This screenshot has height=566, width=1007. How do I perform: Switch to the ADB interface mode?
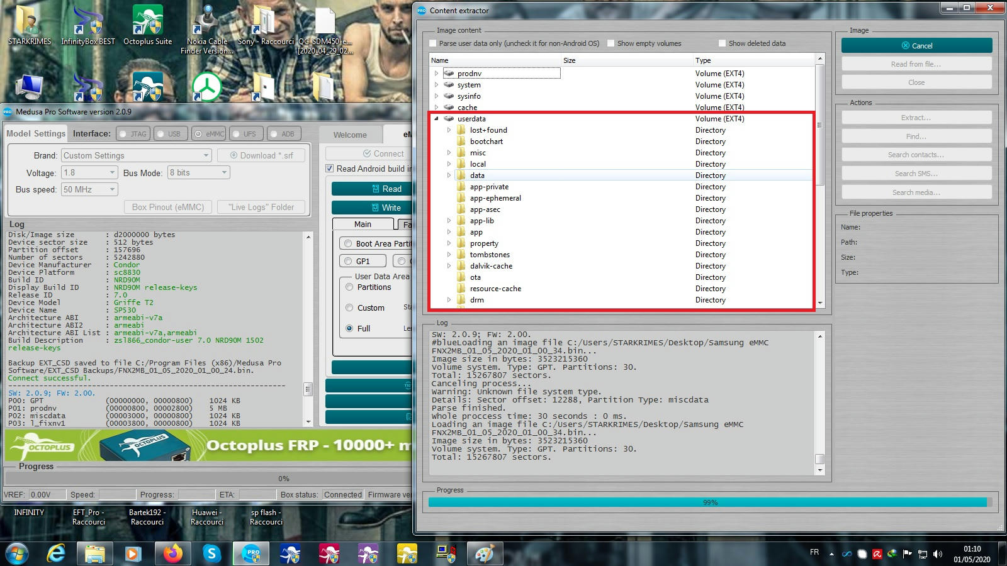pyautogui.click(x=284, y=133)
